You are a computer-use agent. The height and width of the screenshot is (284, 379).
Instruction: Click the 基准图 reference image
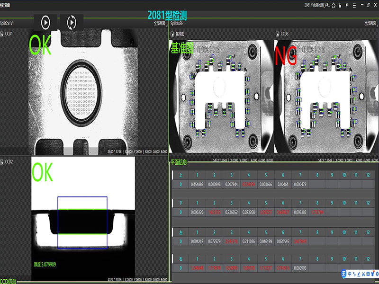point(221,95)
